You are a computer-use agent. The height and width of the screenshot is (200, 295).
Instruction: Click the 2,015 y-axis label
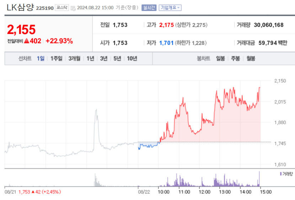pos(280,102)
